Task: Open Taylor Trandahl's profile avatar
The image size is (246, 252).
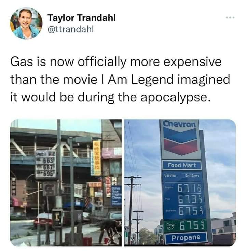Action: pyautogui.click(x=26, y=23)
